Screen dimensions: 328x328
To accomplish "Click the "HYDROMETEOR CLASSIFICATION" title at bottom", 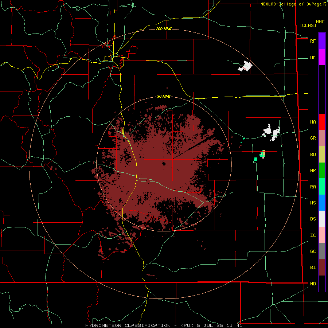I will tap(128, 325).
